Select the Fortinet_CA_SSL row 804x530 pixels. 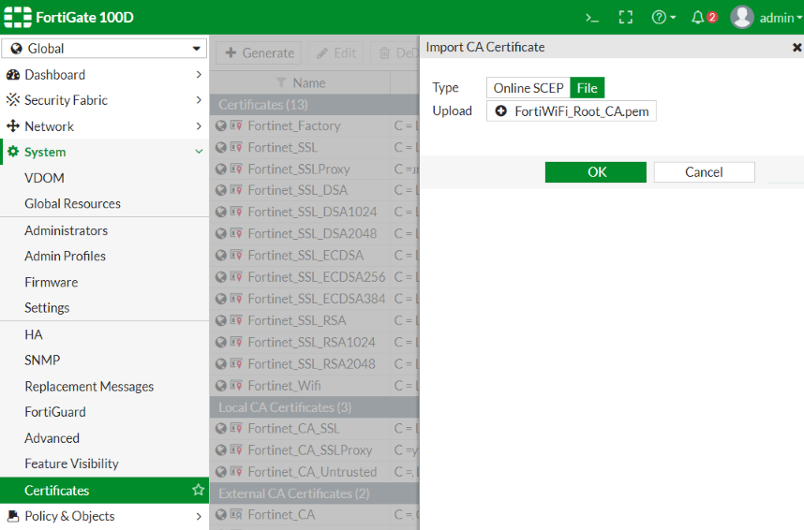314,429
